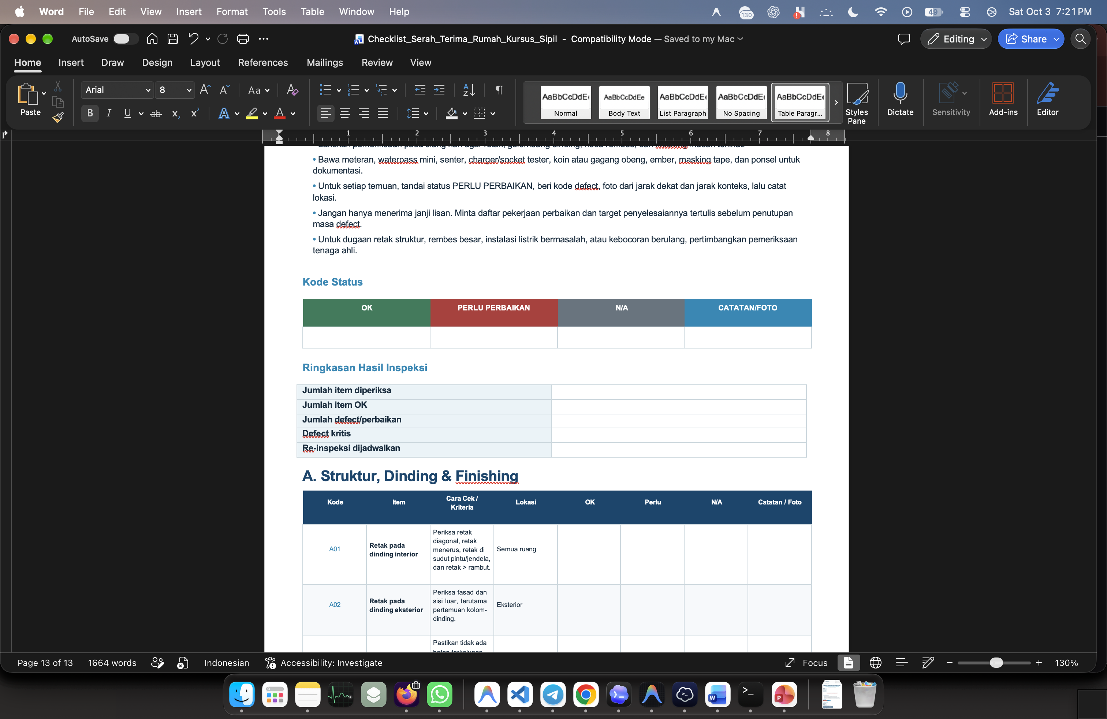Click the Subscript icon
The width and height of the screenshot is (1107, 719).
176,113
